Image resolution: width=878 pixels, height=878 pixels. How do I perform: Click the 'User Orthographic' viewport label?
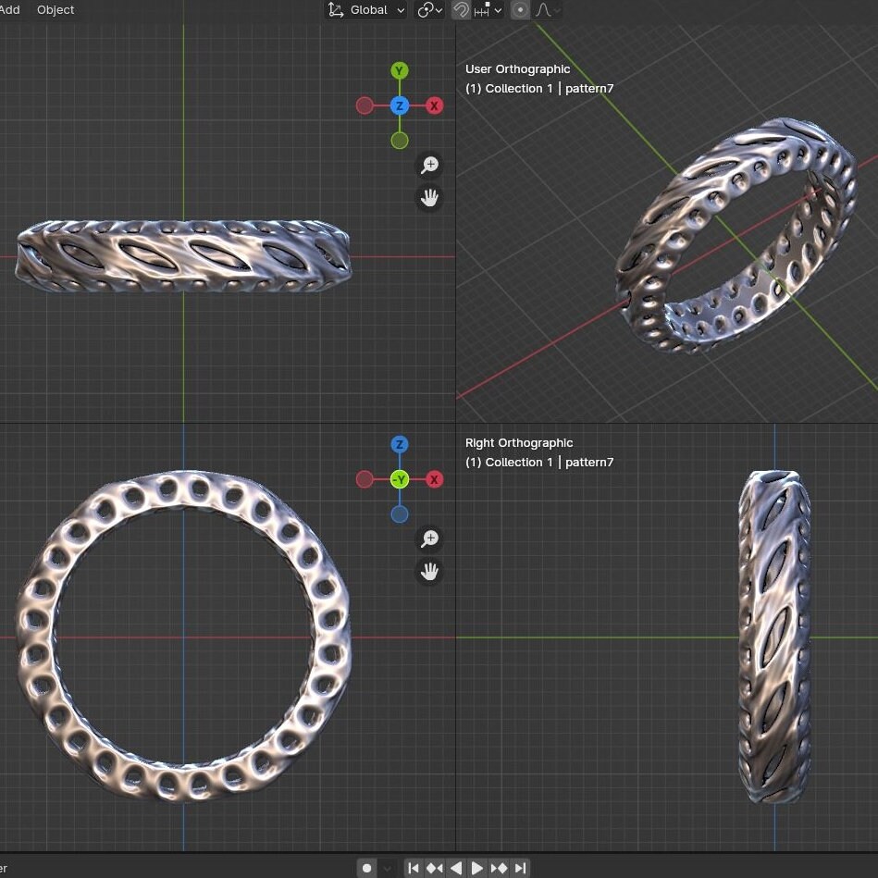pos(517,68)
